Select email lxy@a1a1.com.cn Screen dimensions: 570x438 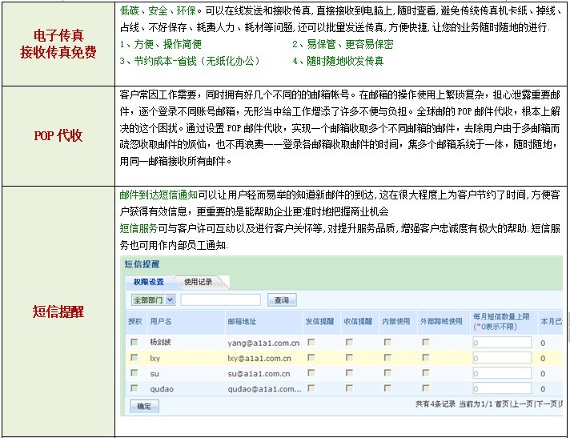259,359
